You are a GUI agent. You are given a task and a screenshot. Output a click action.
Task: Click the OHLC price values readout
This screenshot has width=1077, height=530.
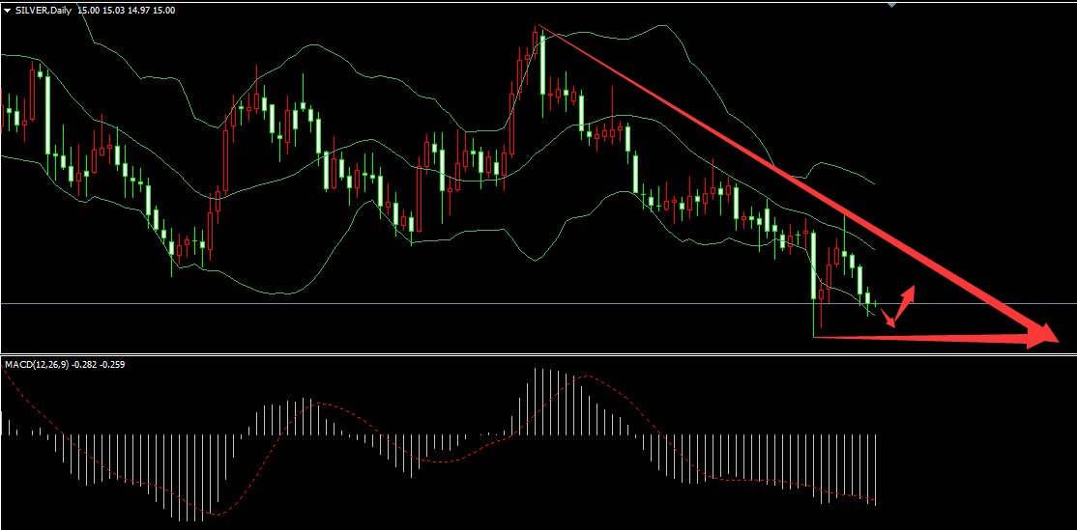pos(126,9)
